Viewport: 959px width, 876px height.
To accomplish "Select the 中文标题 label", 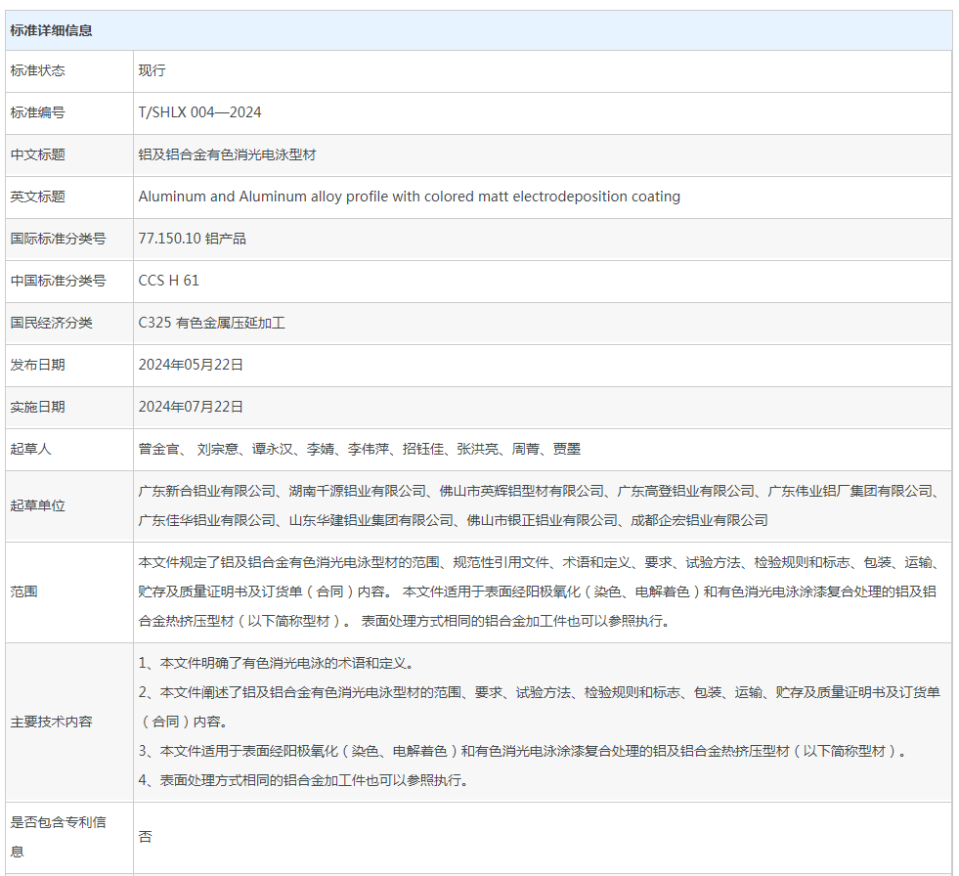I will click(37, 154).
